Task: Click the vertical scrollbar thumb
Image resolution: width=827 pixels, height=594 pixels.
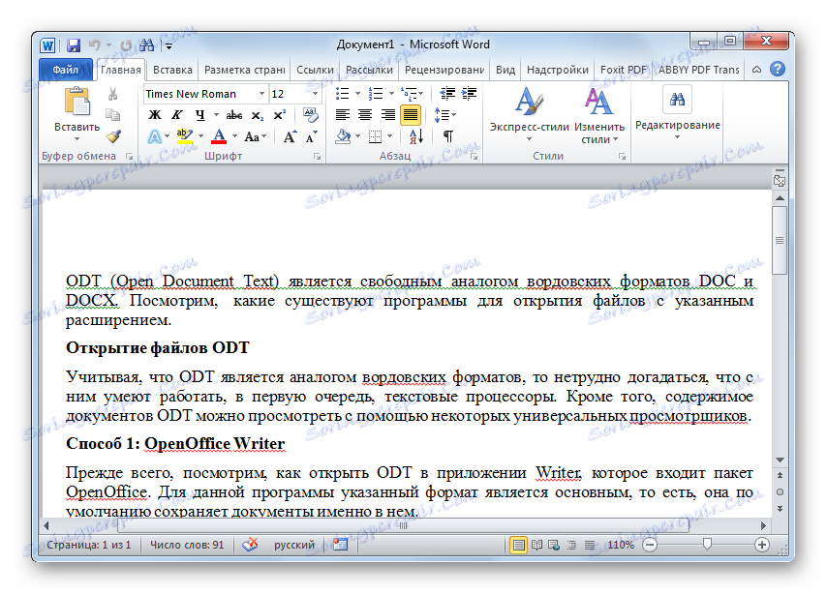Action: tap(780, 240)
